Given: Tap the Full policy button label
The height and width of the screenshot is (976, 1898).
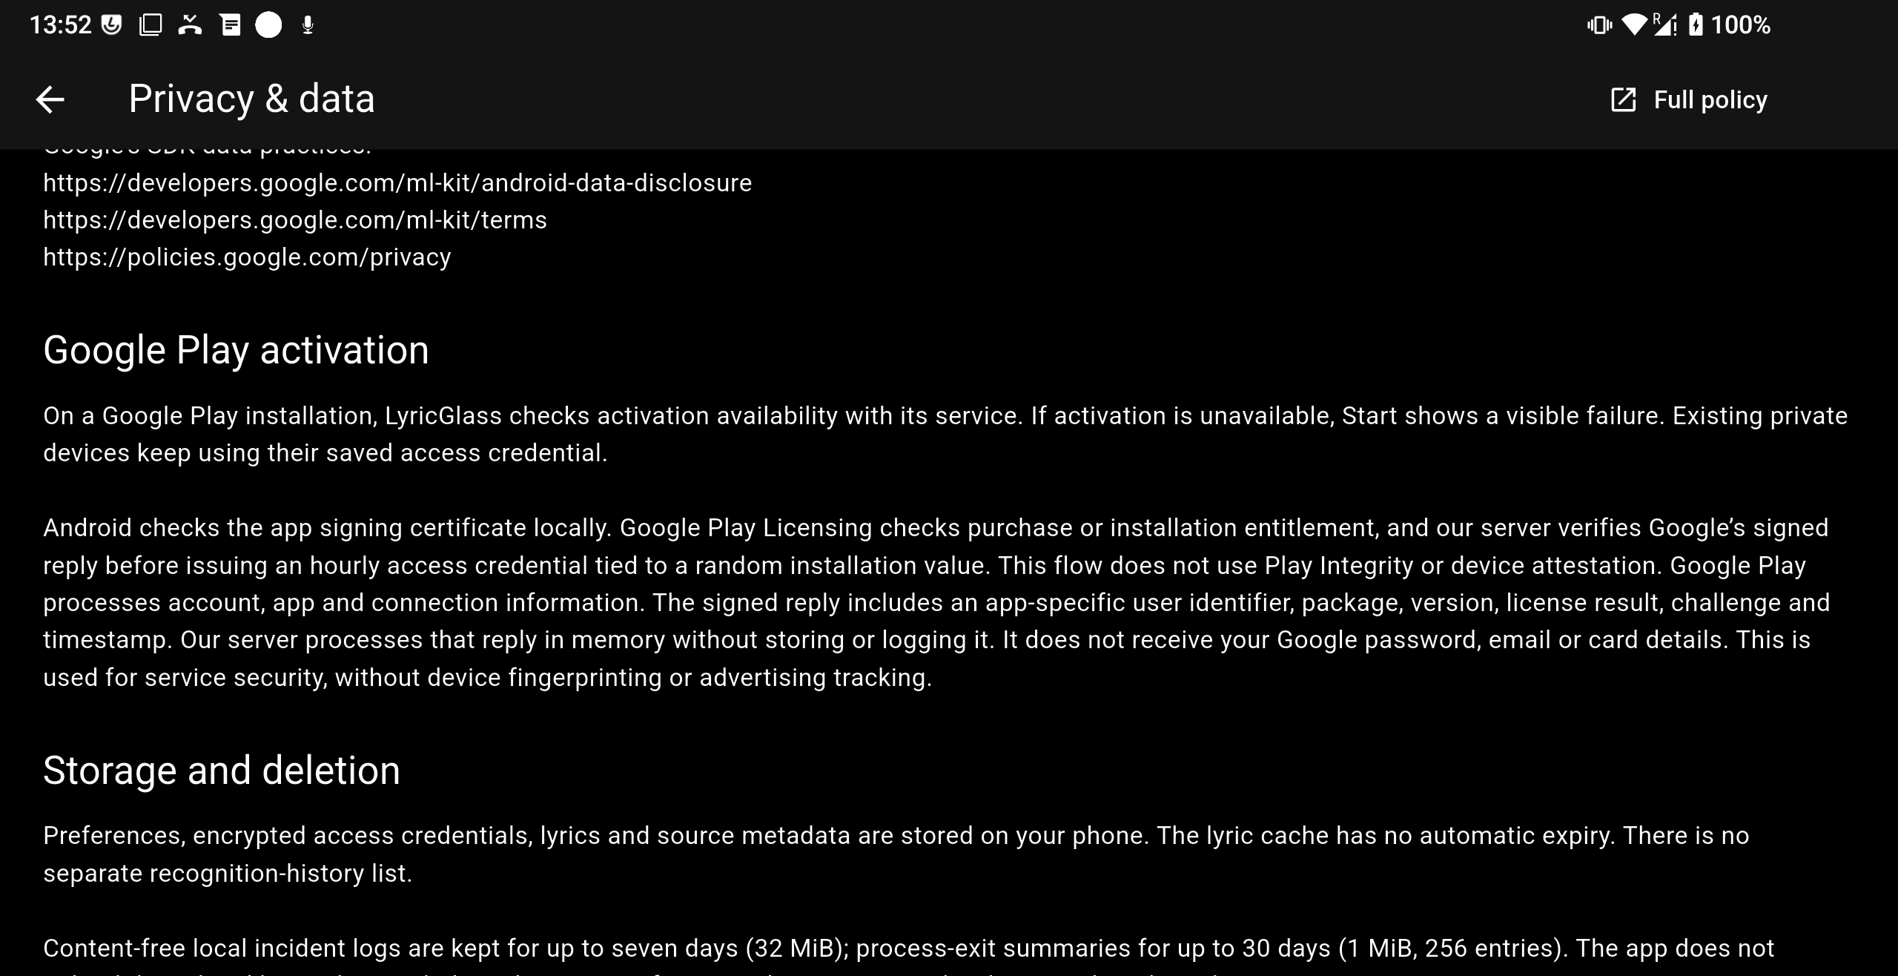Looking at the screenshot, I should click(x=1710, y=99).
